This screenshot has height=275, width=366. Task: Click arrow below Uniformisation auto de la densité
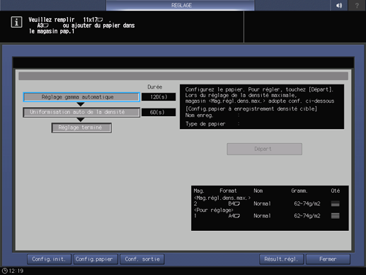[81, 120]
